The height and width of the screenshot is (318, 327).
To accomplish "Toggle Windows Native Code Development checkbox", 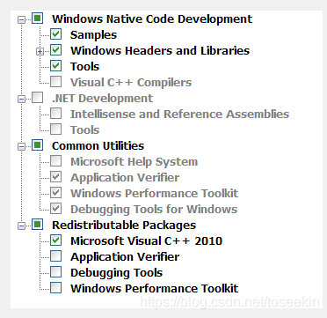I will pyautogui.click(x=37, y=18).
